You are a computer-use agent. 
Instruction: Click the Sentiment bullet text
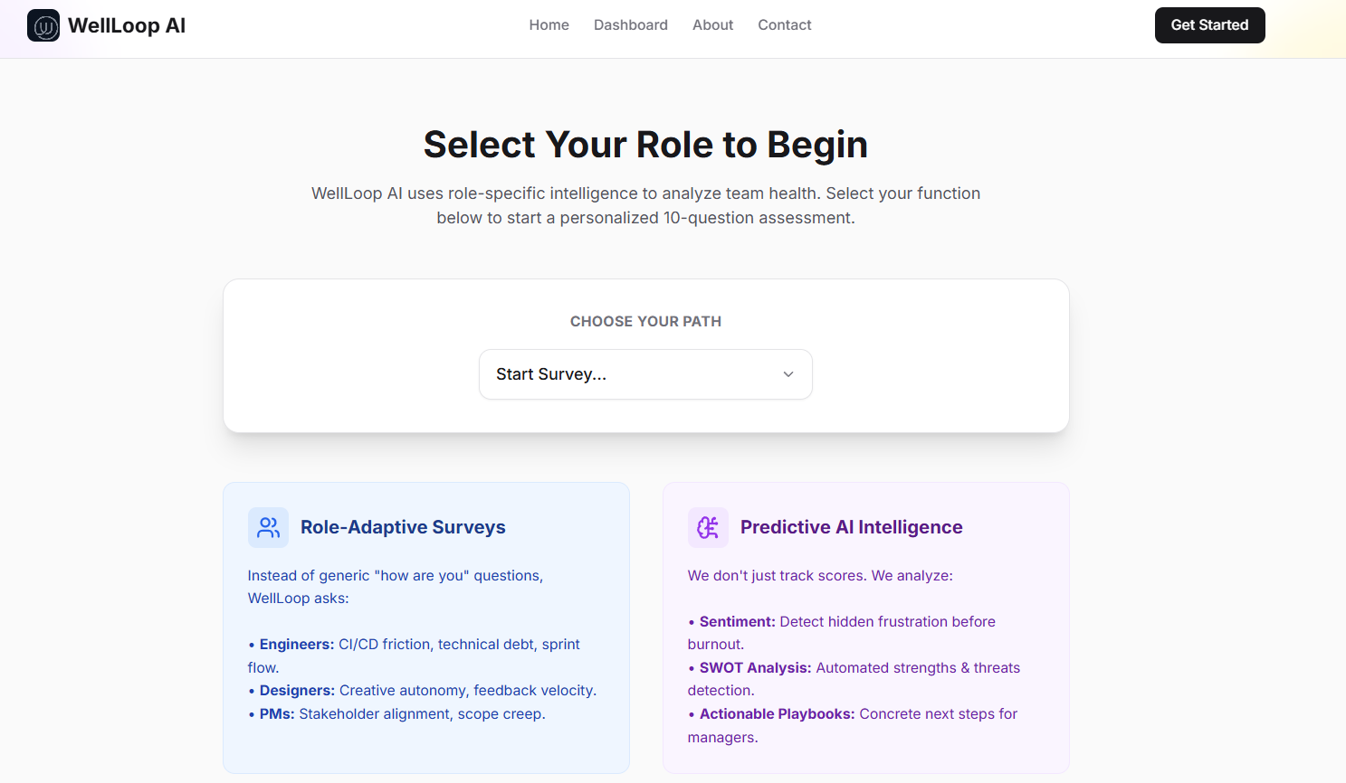coord(842,633)
